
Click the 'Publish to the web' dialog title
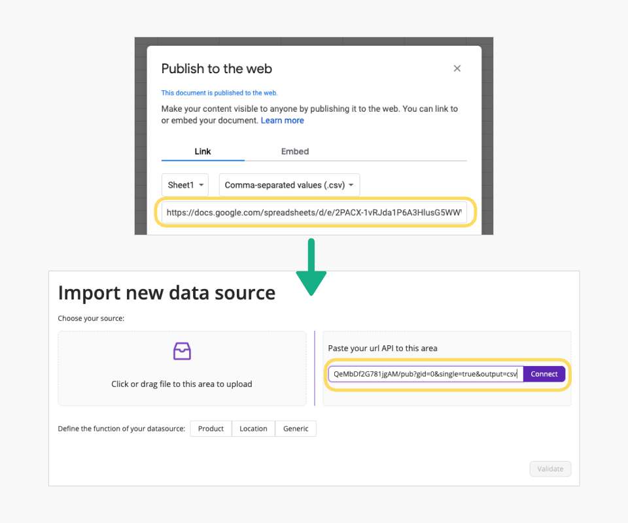click(x=217, y=69)
